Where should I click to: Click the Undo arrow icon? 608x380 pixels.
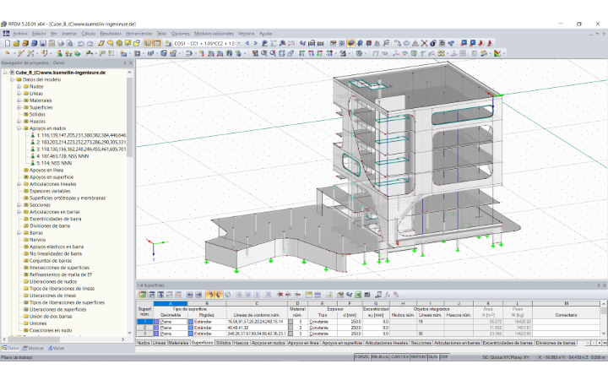81,43
